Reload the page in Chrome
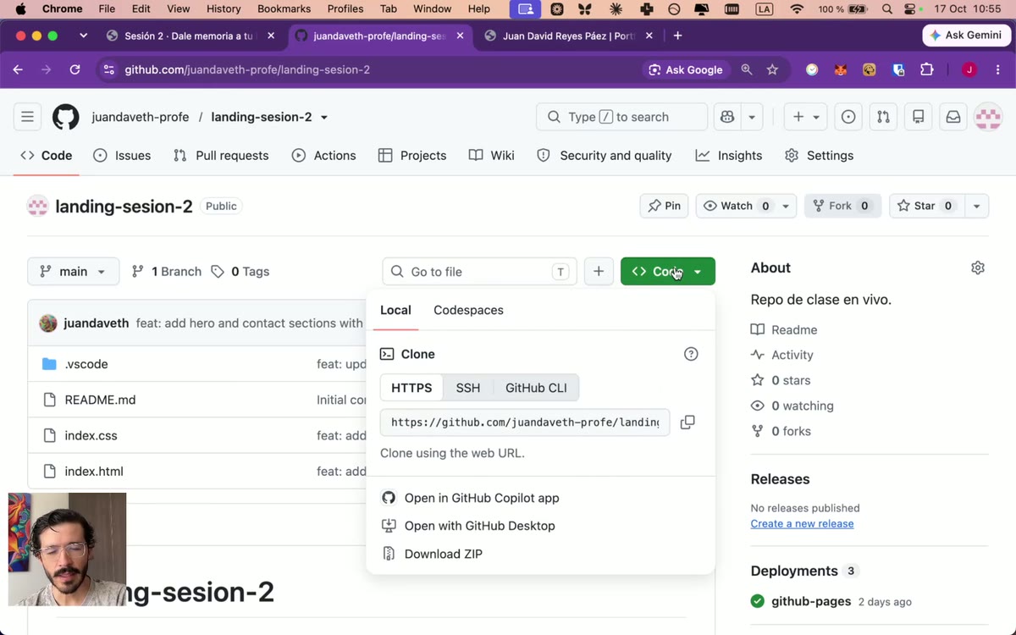The height and width of the screenshot is (635, 1016). point(75,69)
